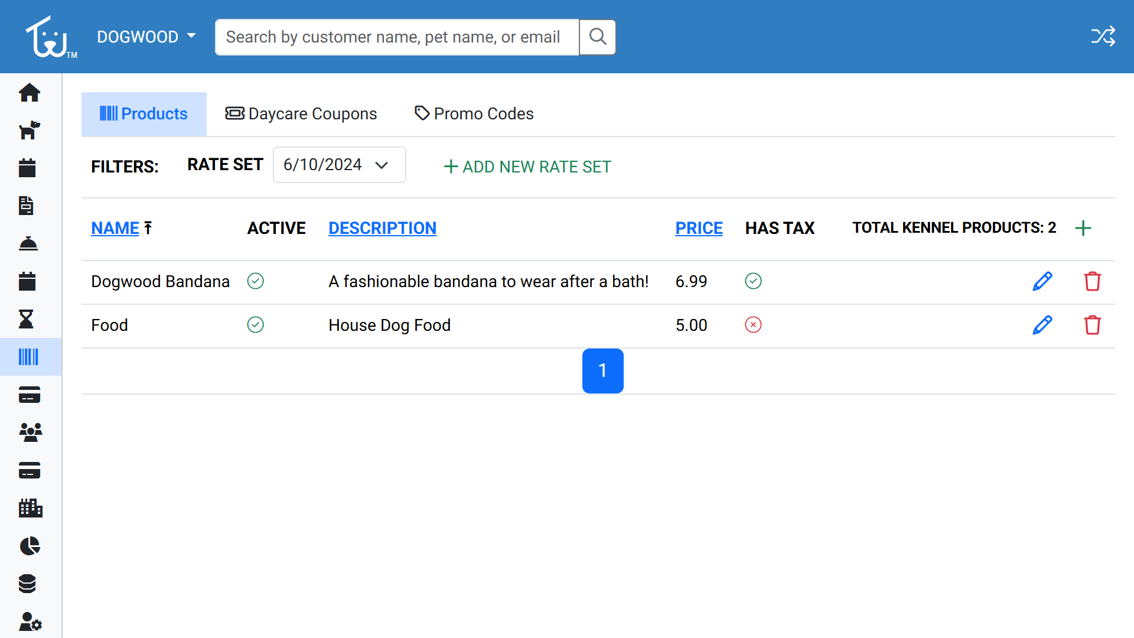This screenshot has width=1134, height=638.
Task: Open the user settings sidebar icon
Action: click(x=30, y=621)
